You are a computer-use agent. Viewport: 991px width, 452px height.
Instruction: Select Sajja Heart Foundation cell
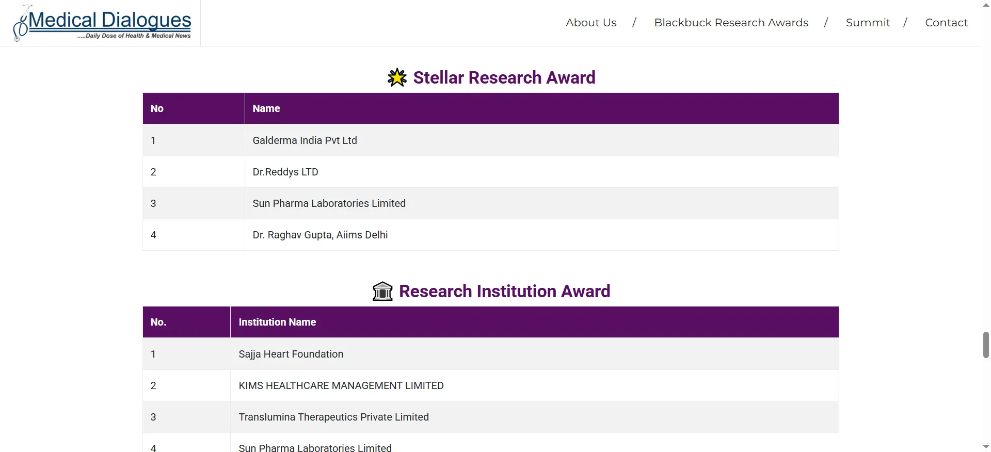[535, 354]
